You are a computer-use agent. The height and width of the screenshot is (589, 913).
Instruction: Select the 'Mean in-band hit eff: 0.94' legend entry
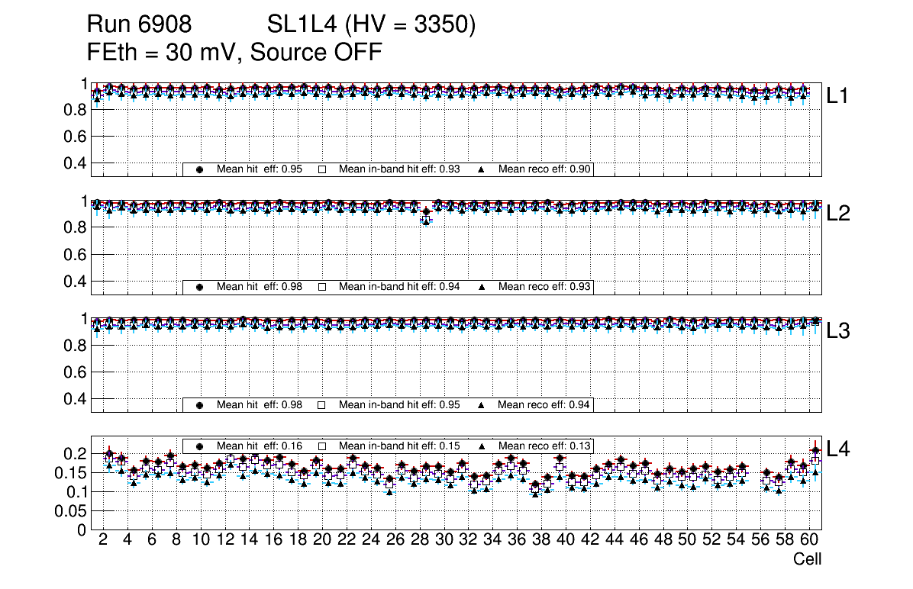399,288
